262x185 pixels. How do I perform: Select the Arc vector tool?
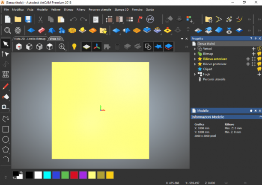pyautogui.click(x=6, y=159)
